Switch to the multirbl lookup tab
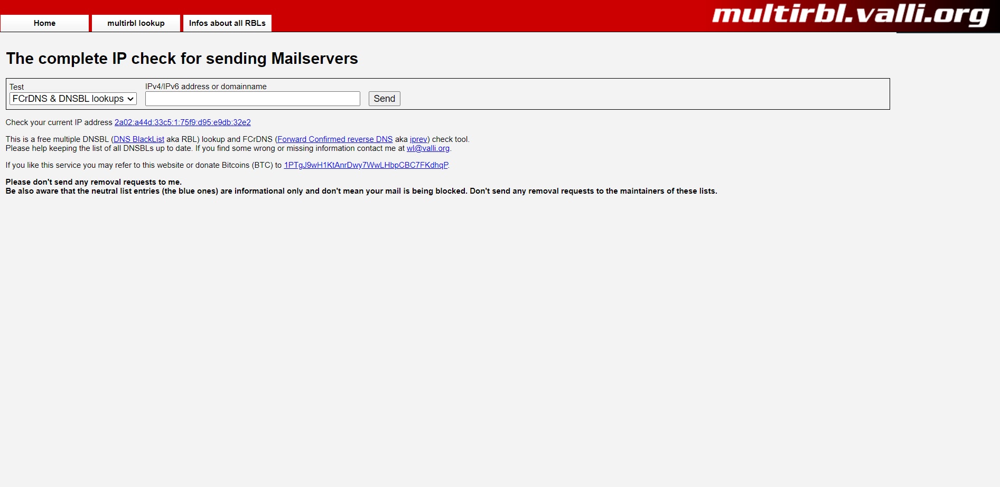Screen dimensions: 1000x487 [x=136, y=23]
